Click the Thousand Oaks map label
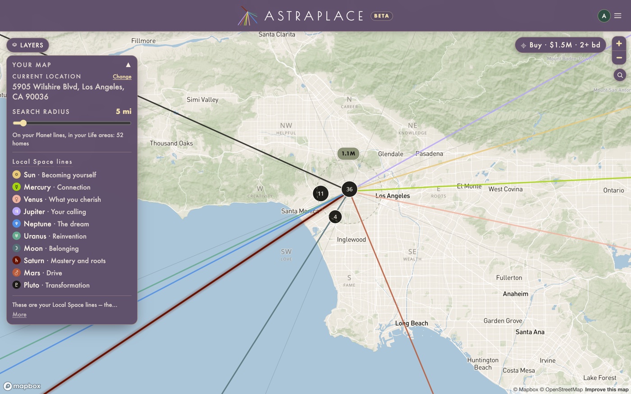Image resolution: width=631 pixels, height=394 pixels. pyautogui.click(x=171, y=143)
